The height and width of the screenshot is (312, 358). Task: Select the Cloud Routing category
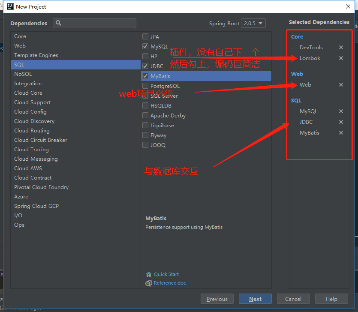click(75, 131)
